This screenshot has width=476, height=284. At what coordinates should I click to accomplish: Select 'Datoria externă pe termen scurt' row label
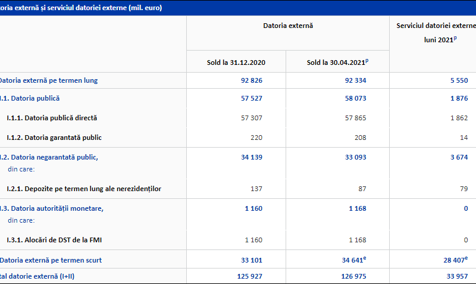pyautogui.click(x=49, y=260)
